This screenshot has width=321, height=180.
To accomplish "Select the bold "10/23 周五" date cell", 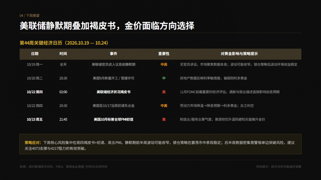I will 35,119.
